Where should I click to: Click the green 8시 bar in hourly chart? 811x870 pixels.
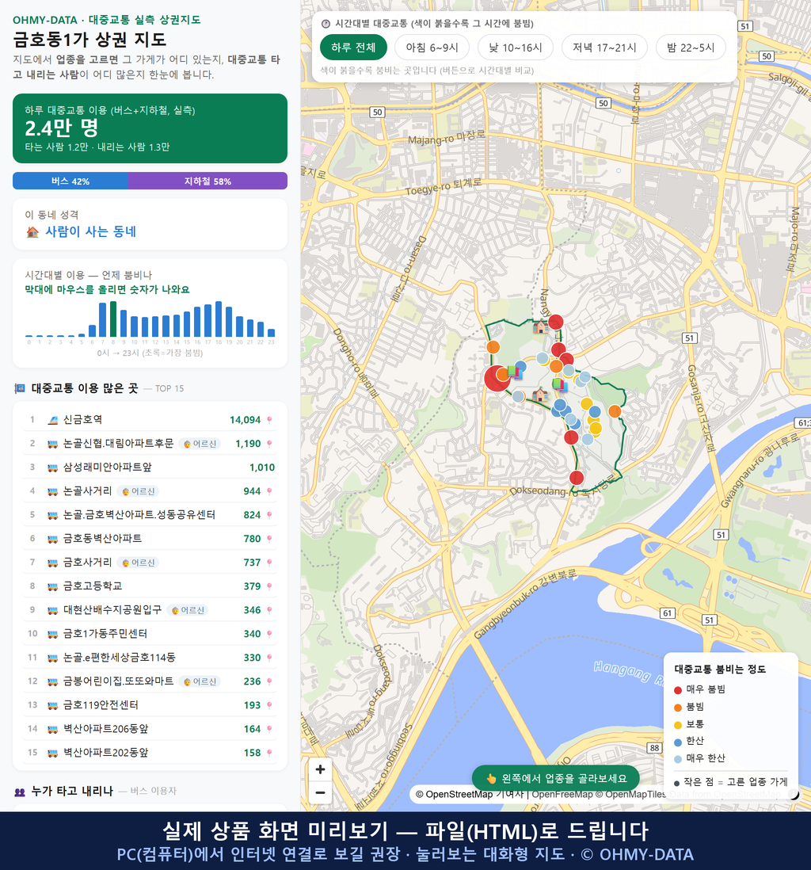(113, 319)
